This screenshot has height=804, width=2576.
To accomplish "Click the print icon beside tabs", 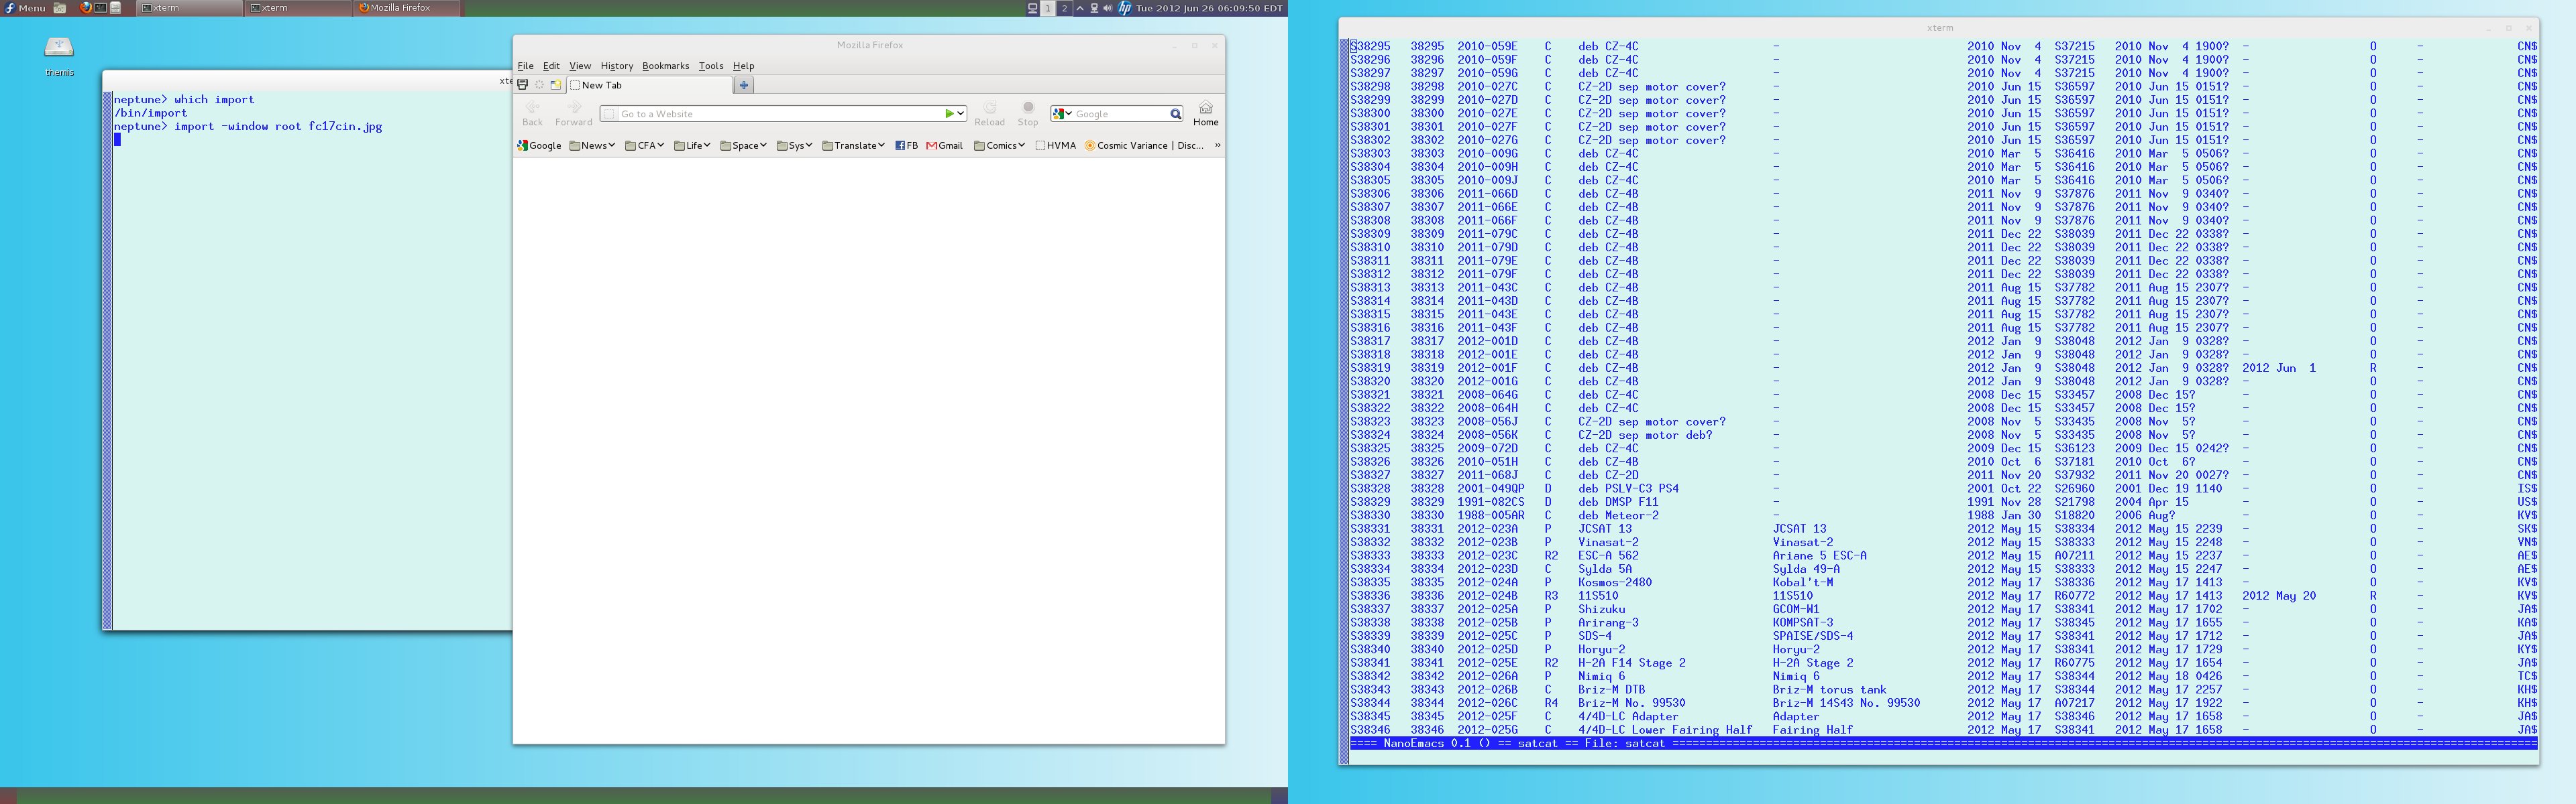I will click(522, 85).
